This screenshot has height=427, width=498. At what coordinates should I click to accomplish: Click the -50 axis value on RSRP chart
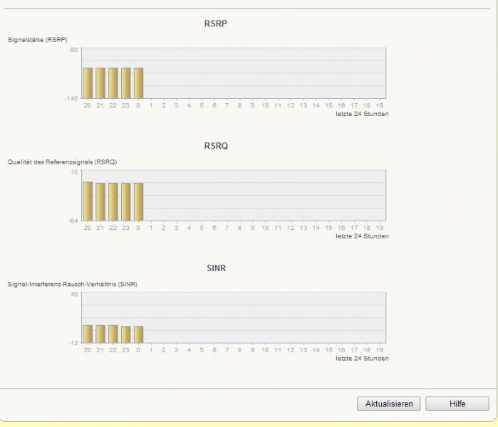[73, 50]
